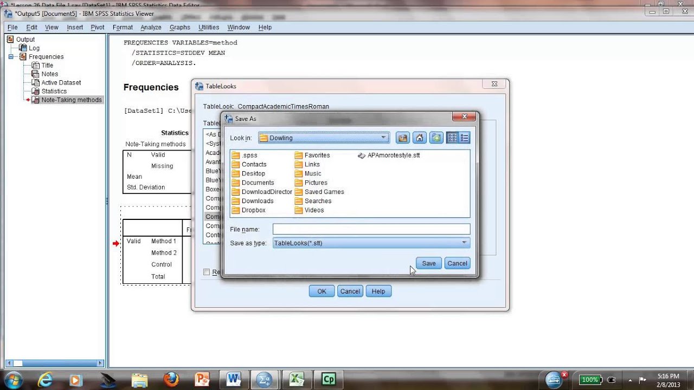This screenshot has height=390, width=694.
Task: Open Firefox from the taskbar
Action: coord(171,379)
